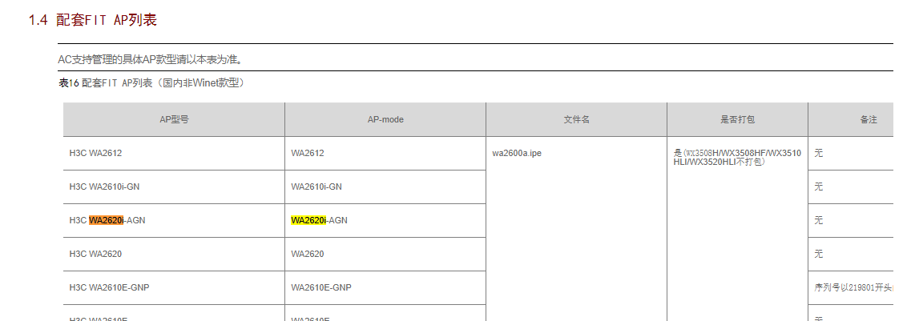Click the AP型号 column header

(175, 119)
